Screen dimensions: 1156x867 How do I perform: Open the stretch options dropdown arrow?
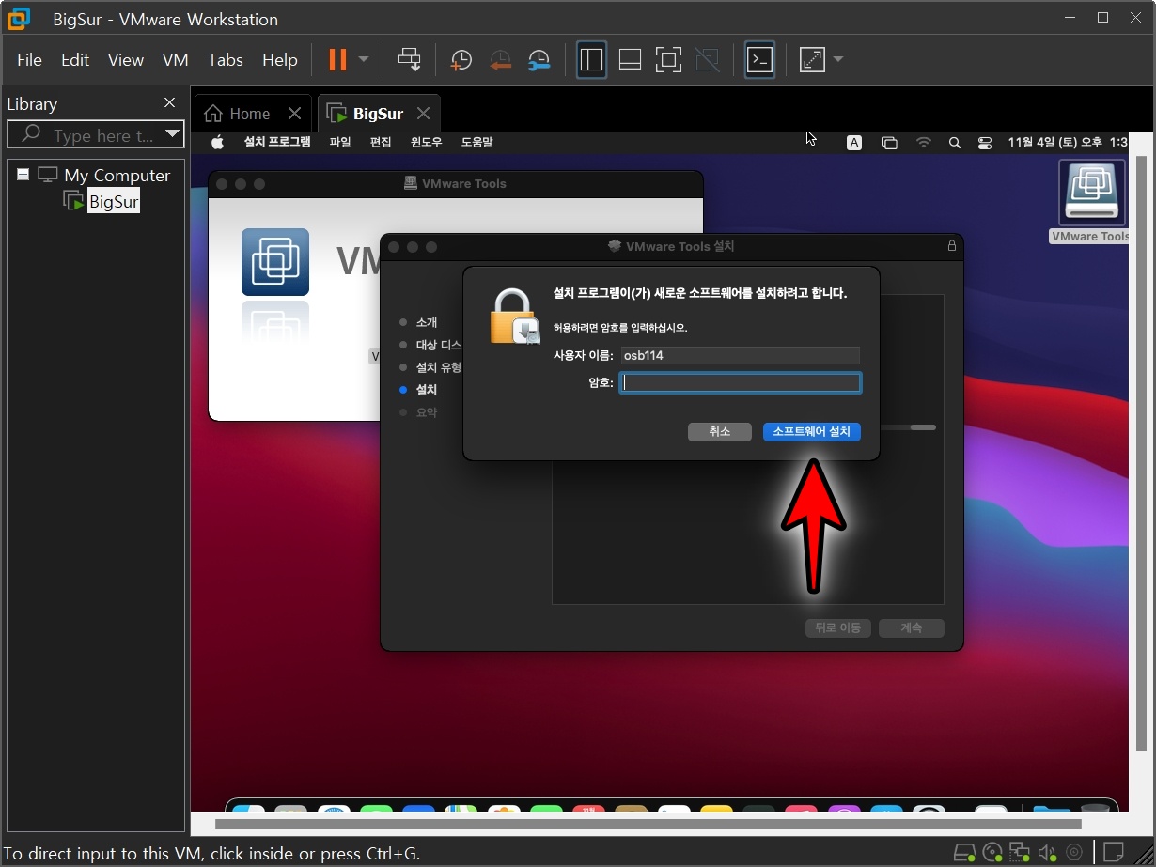838,60
